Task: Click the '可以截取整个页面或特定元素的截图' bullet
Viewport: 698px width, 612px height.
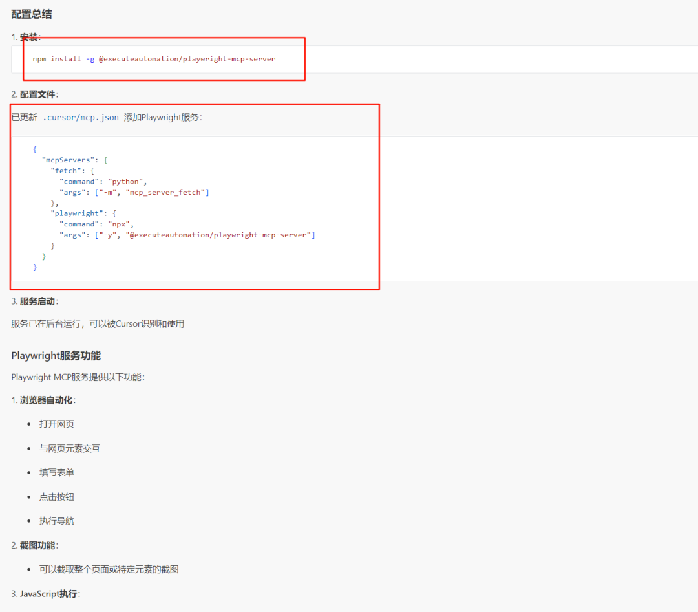Action: (x=109, y=570)
